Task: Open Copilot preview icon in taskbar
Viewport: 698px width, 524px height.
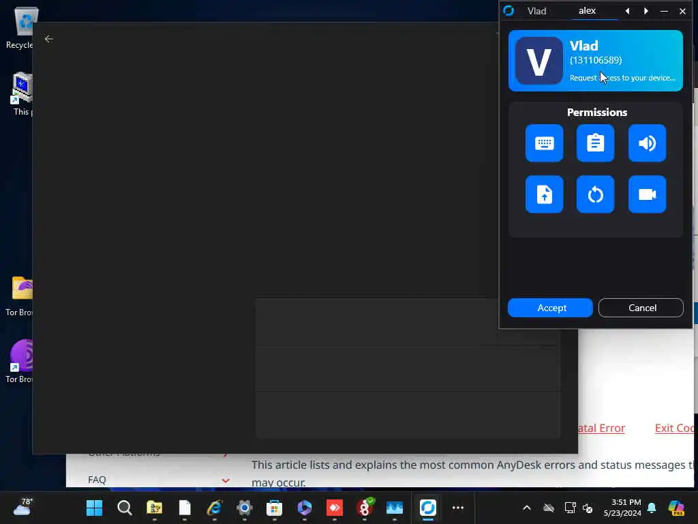Action: click(676, 508)
